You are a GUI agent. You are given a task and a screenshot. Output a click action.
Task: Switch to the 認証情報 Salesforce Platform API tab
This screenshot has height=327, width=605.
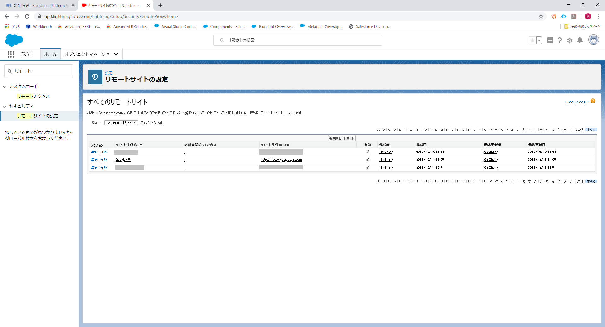pyautogui.click(x=37, y=5)
